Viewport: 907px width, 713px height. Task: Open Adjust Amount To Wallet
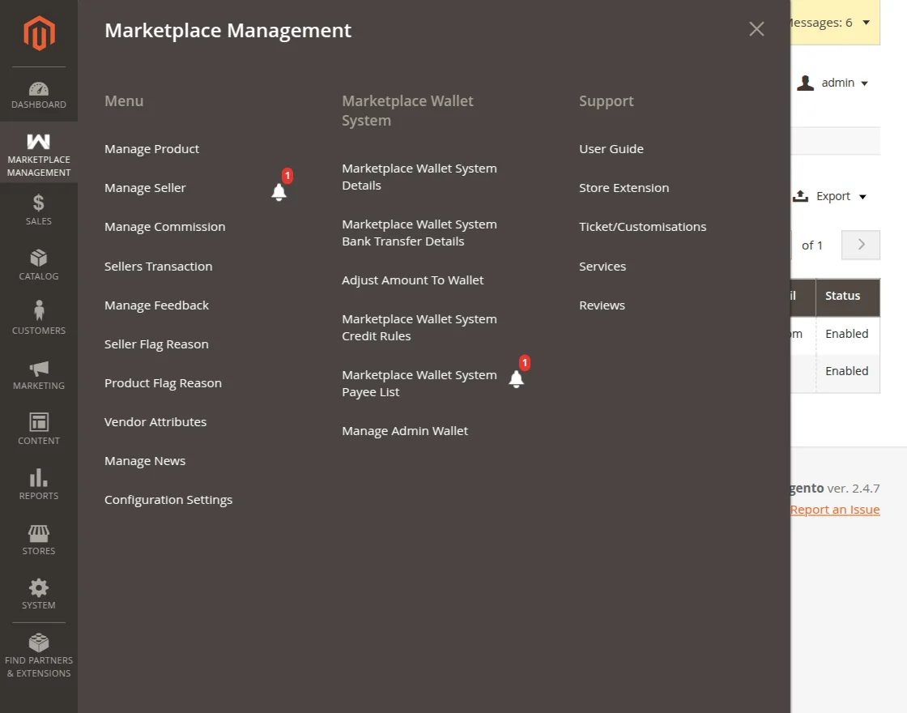412,280
